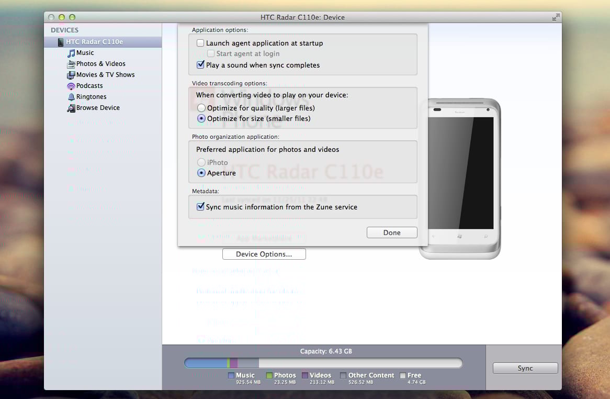The width and height of the screenshot is (610, 399).
Task: Click the purple Podcasts icon
Action: point(71,86)
